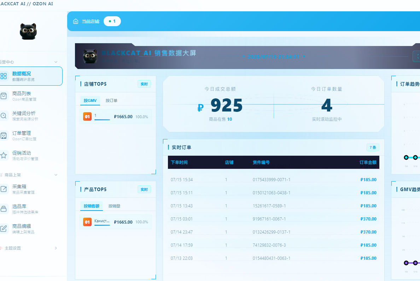The width and height of the screenshot is (420, 281).
Task: Switch 产品TOP5 to 按销量 tab
Action: (115, 206)
